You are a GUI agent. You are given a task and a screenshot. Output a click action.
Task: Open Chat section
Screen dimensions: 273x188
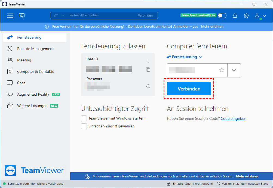click(x=35, y=83)
